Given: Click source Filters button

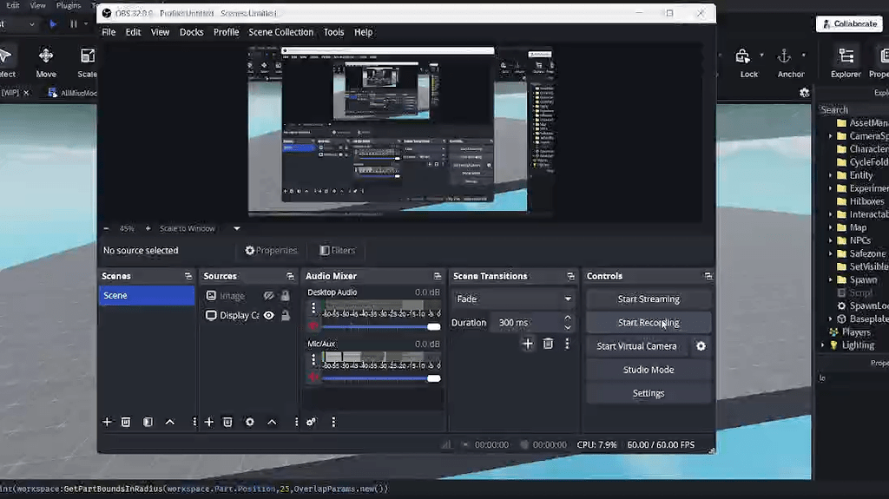Looking at the screenshot, I should coord(338,251).
